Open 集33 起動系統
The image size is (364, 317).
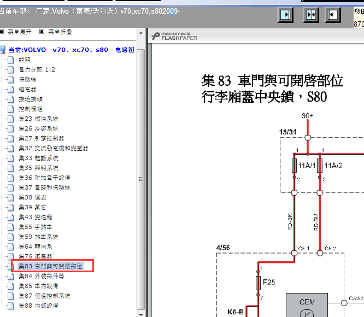[39, 158]
